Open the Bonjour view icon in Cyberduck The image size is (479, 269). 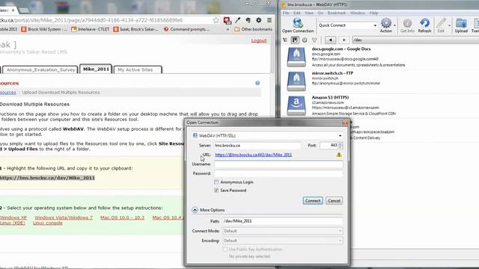(314, 40)
